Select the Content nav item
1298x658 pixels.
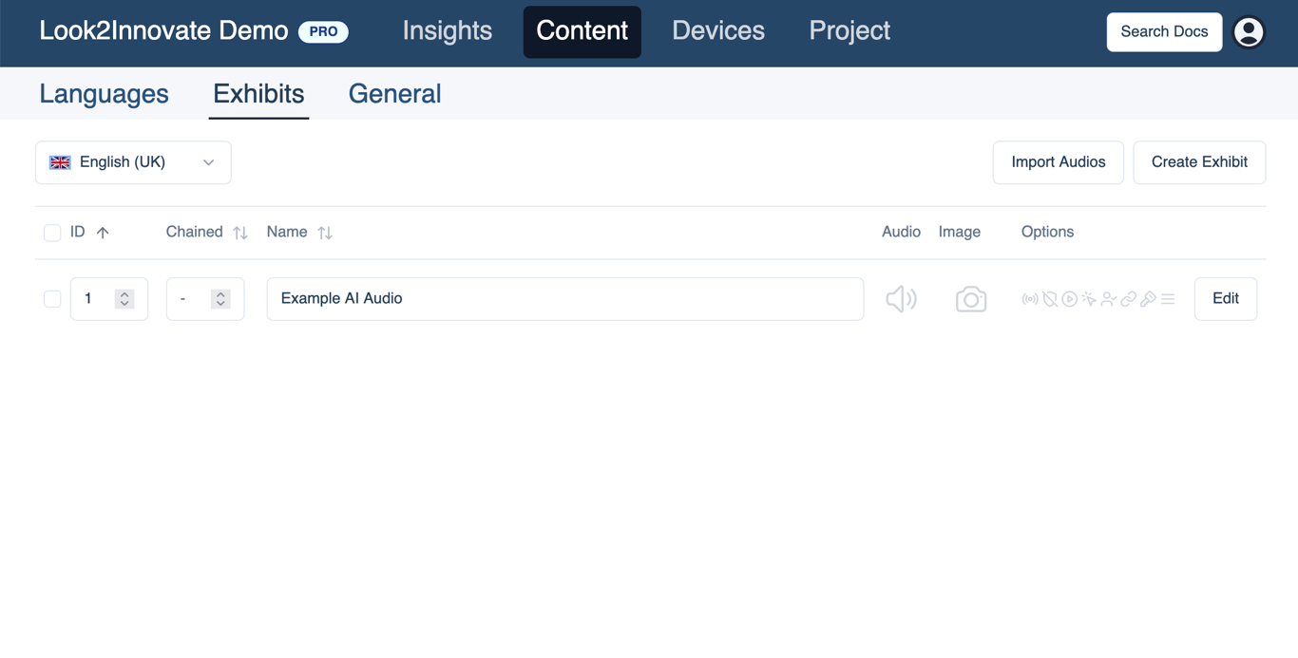coord(582,31)
